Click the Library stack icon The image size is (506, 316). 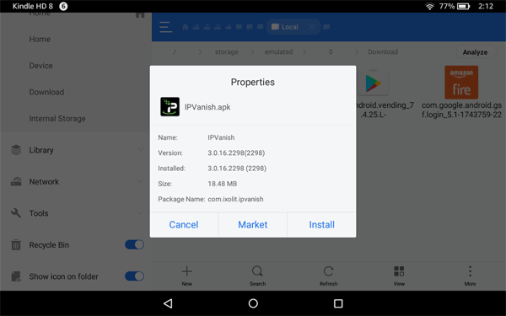pos(16,150)
